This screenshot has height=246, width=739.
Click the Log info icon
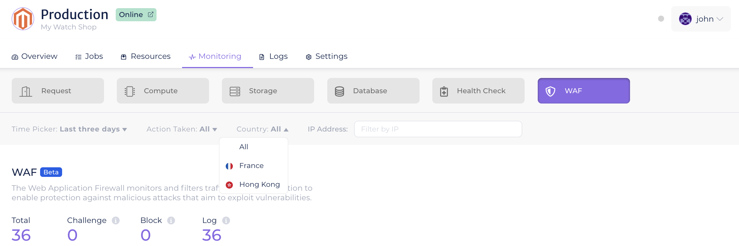coord(226,220)
